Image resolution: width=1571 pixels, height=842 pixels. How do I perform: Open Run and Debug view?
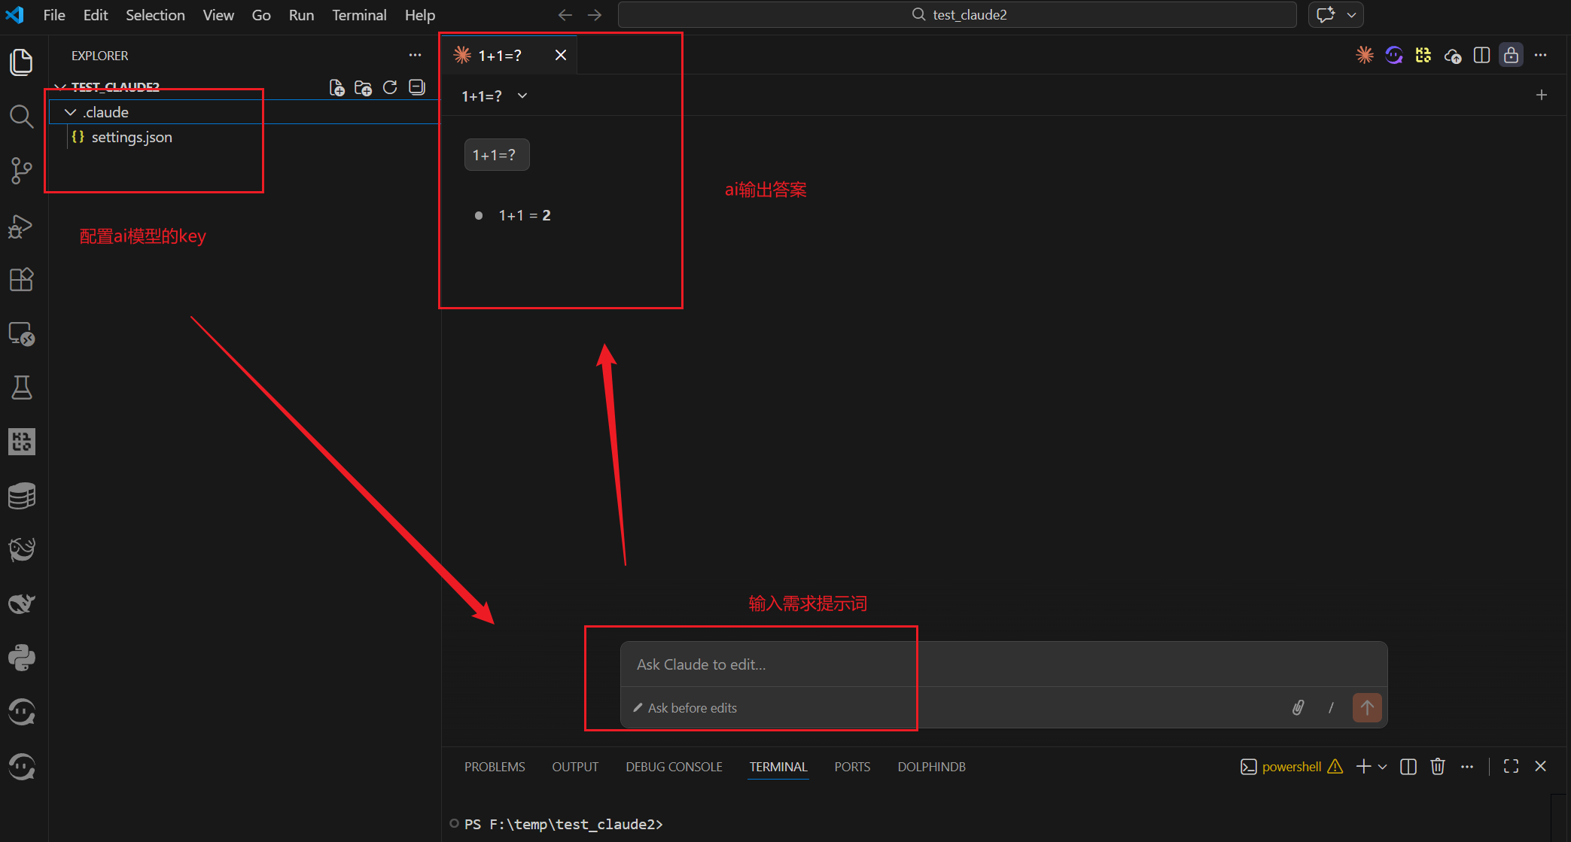coord(21,225)
